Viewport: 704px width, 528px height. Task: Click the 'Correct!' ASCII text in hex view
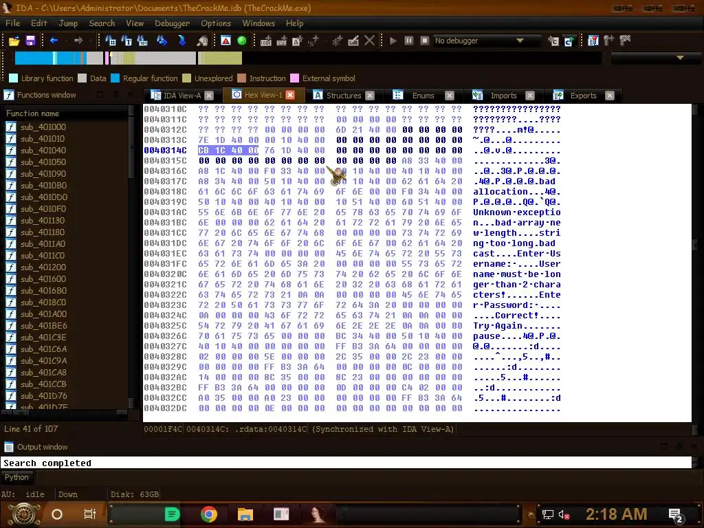pyautogui.click(x=516, y=316)
